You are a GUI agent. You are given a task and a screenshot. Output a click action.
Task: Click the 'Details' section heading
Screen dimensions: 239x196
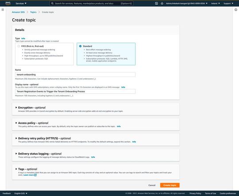coord(19,30)
